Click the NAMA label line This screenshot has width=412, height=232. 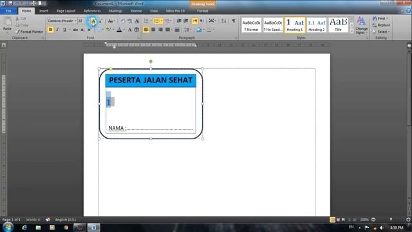(151, 128)
